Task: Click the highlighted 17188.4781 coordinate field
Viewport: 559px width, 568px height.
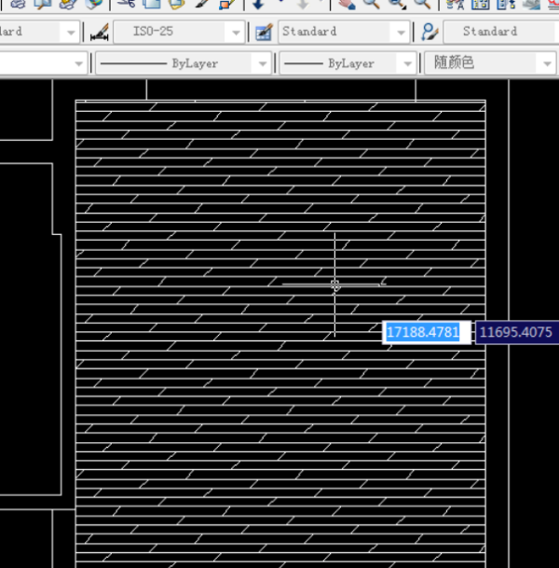Action: point(423,332)
